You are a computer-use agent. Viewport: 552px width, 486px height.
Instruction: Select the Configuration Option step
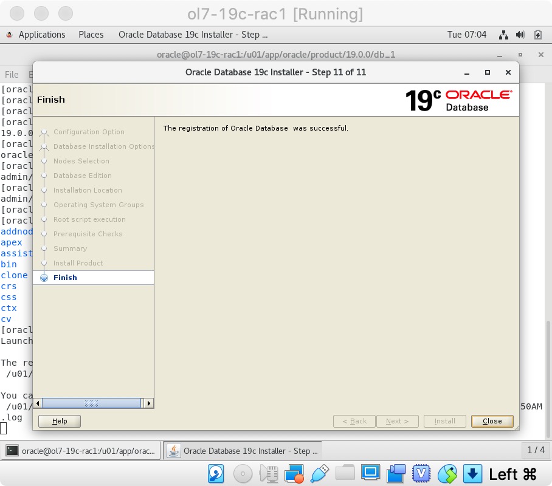(89, 132)
